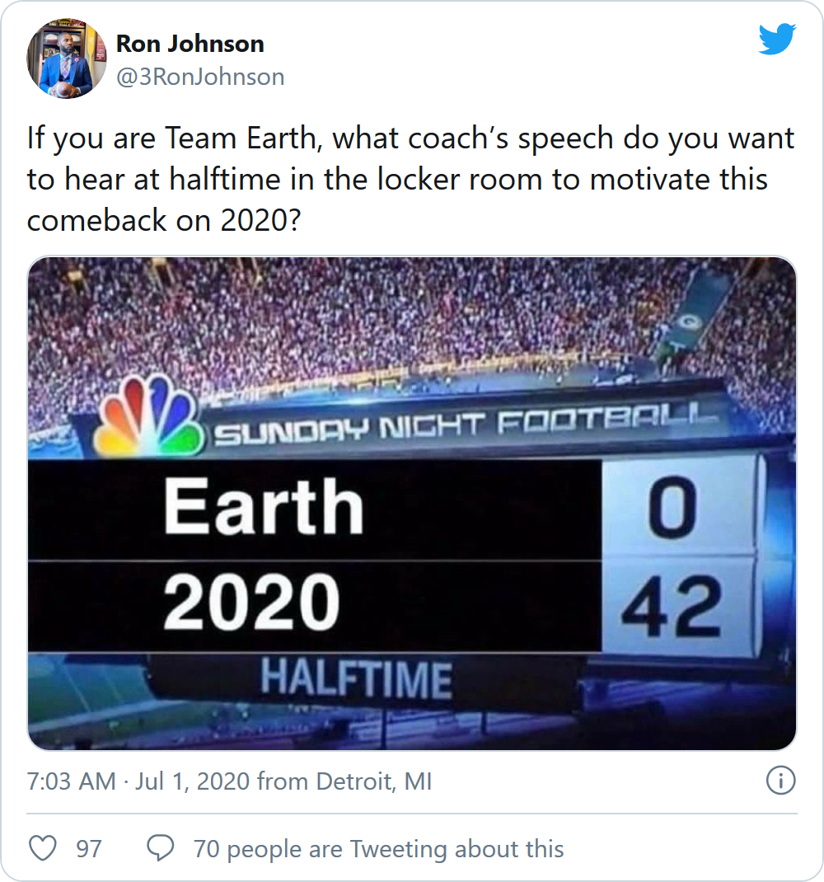Image resolution: width=824 pixels, height=882 pixels.
Task: Open the Ron Johnson display name link
Action: [x=190, y=44]
